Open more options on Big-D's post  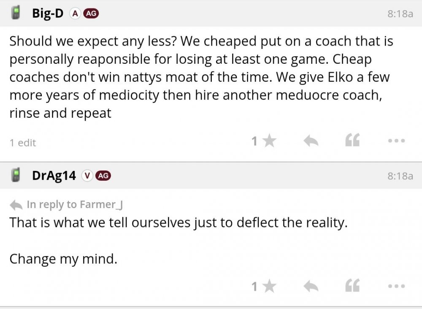[397, 141]
